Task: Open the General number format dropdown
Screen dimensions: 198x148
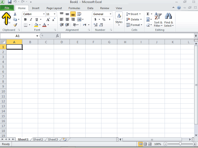Action: point(110,14)
